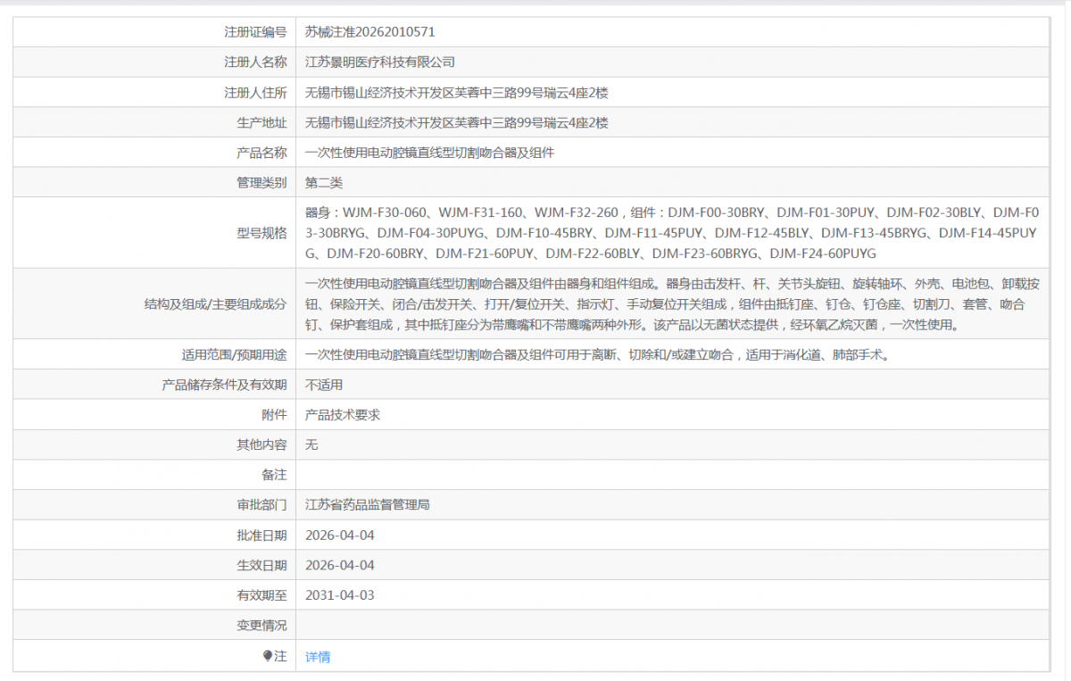The image size is (1071, 681).
Task: Select product name 一次性使用电动腔镜直线型切割吻合器及组件
Action: pyautogui.click(x=429, y=153)
